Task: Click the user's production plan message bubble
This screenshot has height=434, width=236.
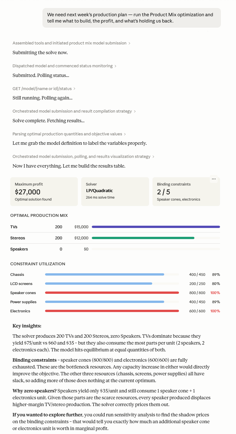Action: [x=132, y=18]
